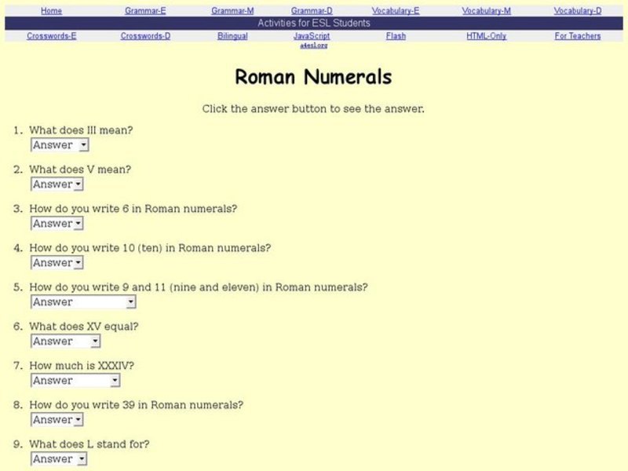This screenshot has height=471, width=628.
Task: Open the For Teachers page
Action: coord(577,36)
